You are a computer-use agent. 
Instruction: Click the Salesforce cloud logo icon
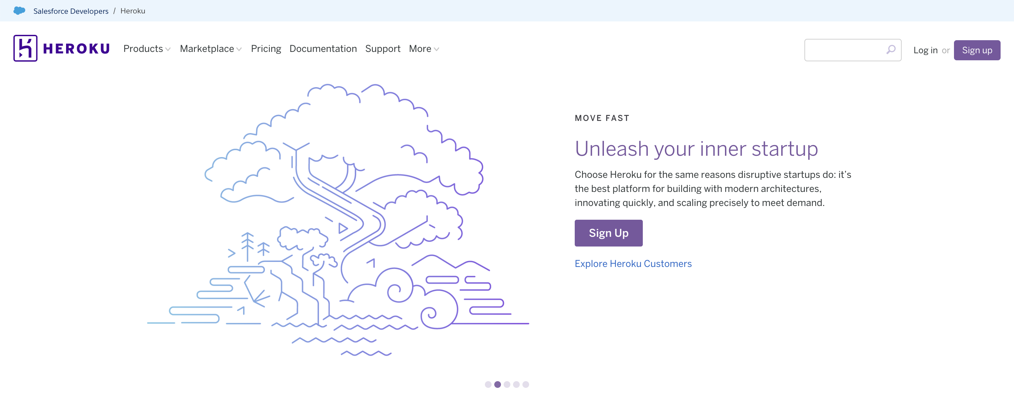19,11
